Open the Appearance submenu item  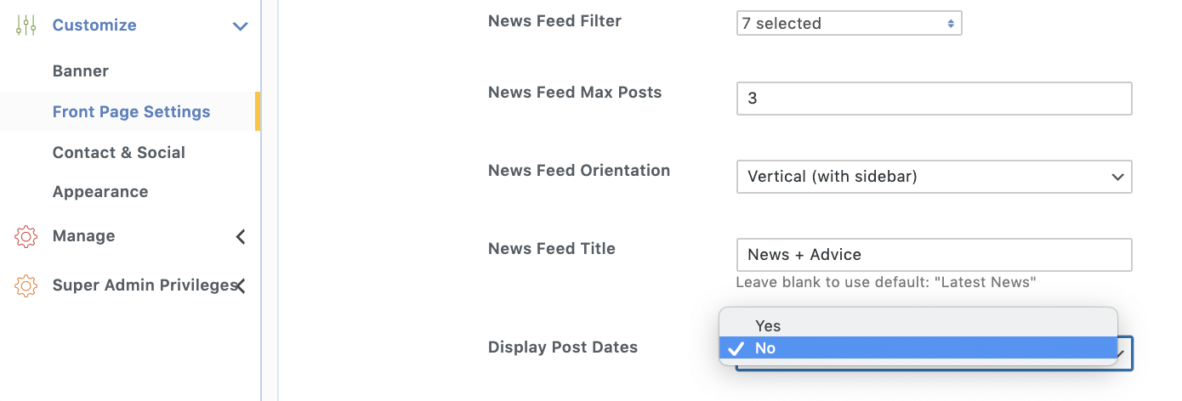(100, 192)
